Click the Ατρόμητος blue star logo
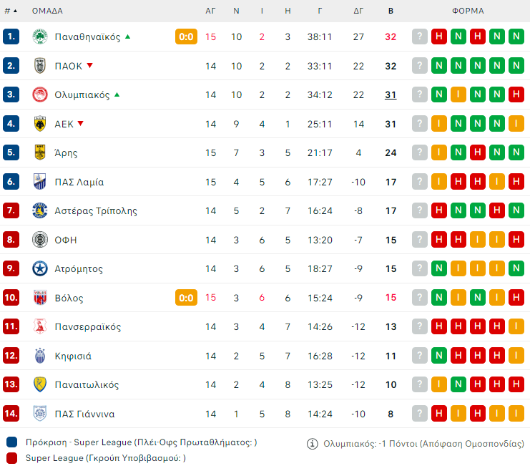530x466 pixels. point(40,268)
